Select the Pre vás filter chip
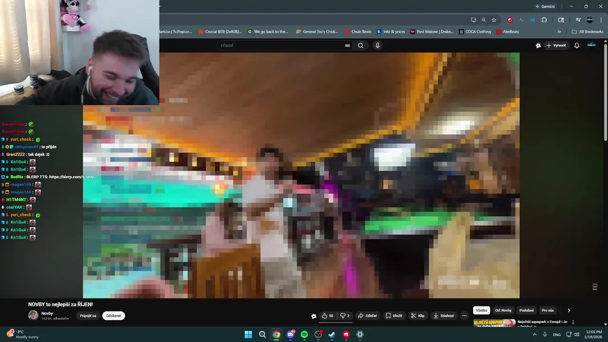Screen dimensions: 608x342 548,310
